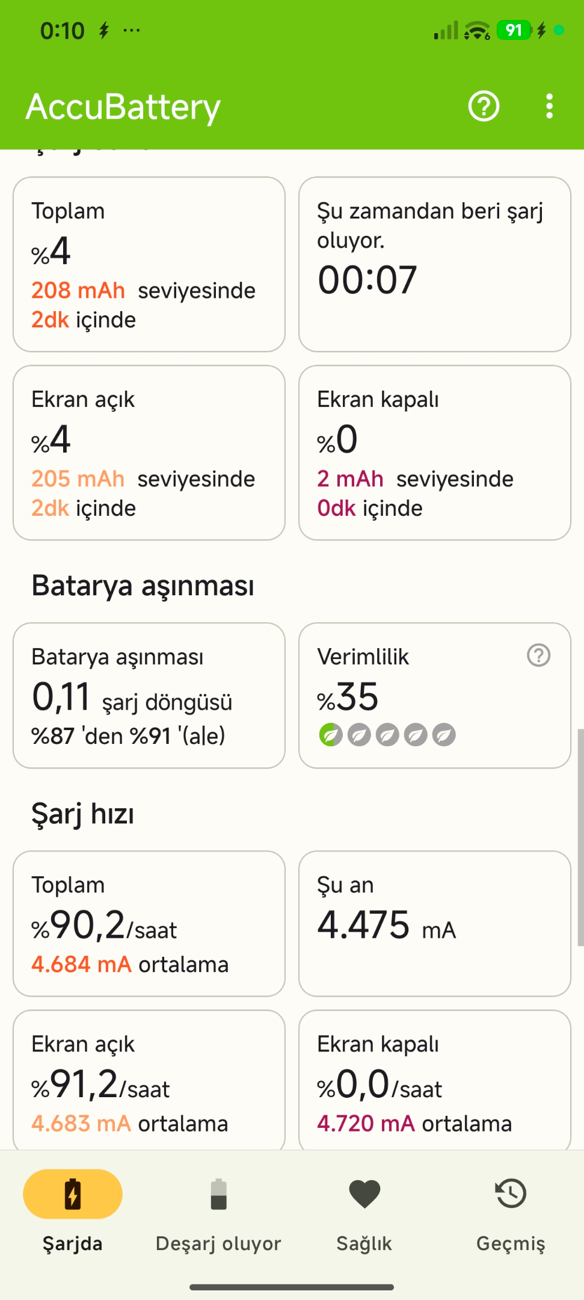
Task: Tap the Geçmiş history clock icon
Action: click(511, 1194)
